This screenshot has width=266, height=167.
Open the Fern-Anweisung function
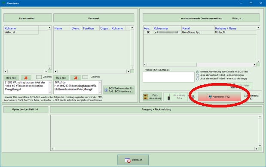click(153, 97)
